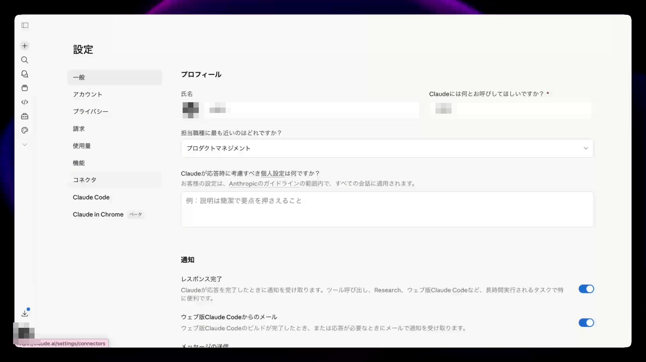646x362 pixels.
Task: Toggle the sidebar panel icon
Action: pyautogui.click(x=25, y=25)
